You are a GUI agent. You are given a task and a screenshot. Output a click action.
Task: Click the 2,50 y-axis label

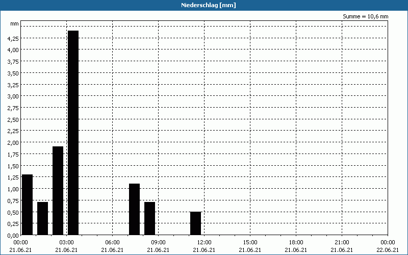click(13, 119)
